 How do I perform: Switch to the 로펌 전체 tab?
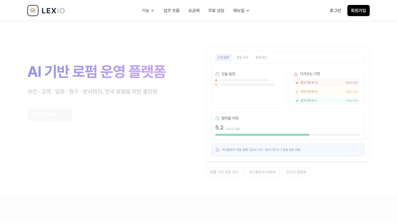coord(242,57)
